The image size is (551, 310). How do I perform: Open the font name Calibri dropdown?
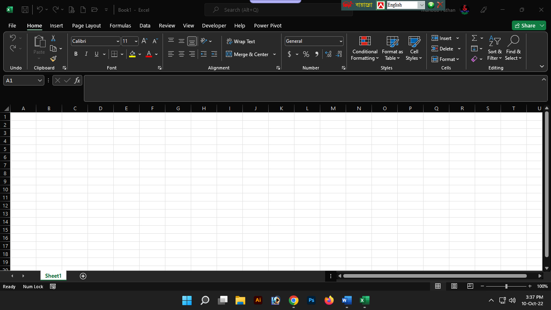coord(118,41)
